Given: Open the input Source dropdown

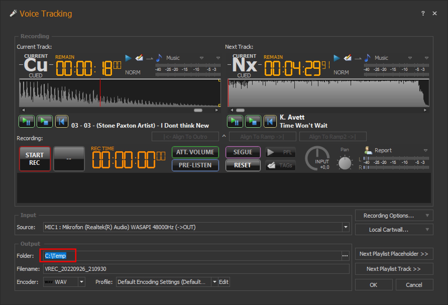Looking at the screenshot, I should tap(346, 227).
